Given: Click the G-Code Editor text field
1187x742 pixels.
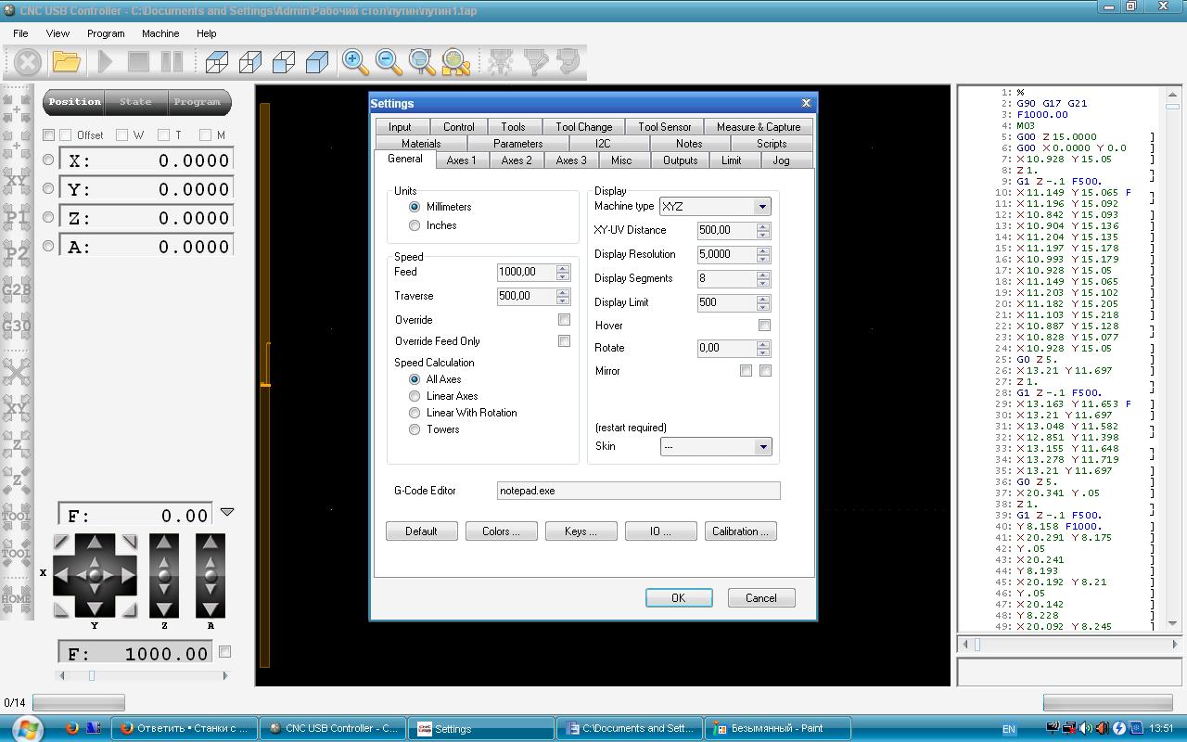Looking at the screenshot, I should [639, 491].
